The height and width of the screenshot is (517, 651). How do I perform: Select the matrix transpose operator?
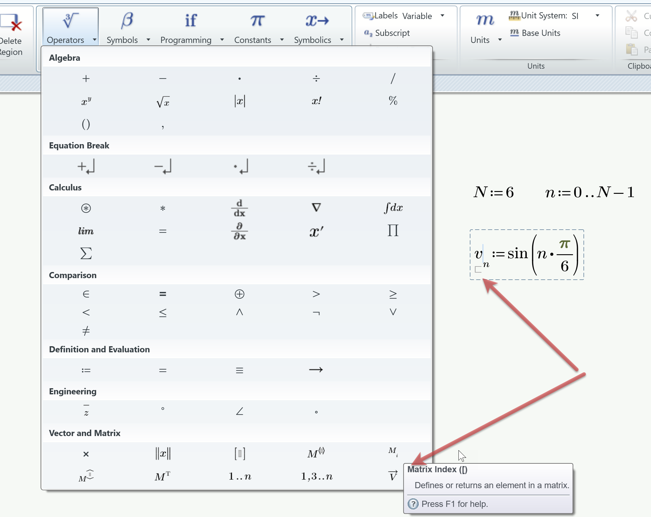click(162, 475)
